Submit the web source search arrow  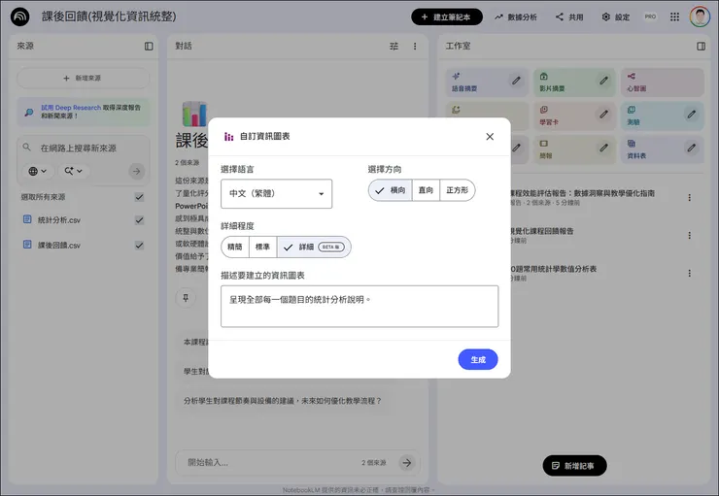[x=136, y=171]
